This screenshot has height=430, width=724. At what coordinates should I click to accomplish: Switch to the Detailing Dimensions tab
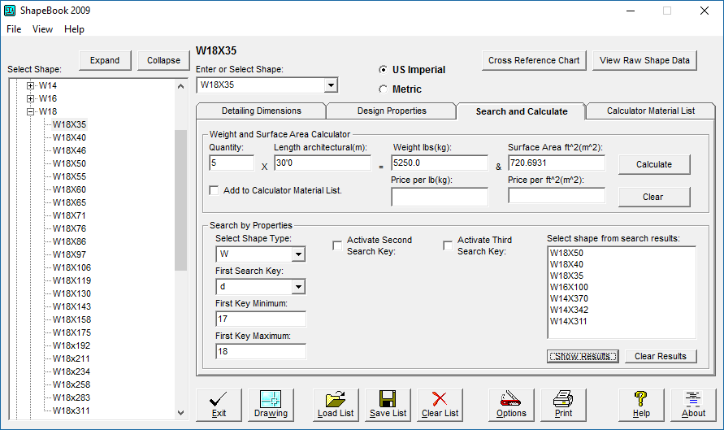tap(262, 111)
